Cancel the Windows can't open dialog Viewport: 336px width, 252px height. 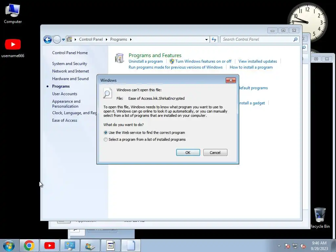[x=215, y=153]
